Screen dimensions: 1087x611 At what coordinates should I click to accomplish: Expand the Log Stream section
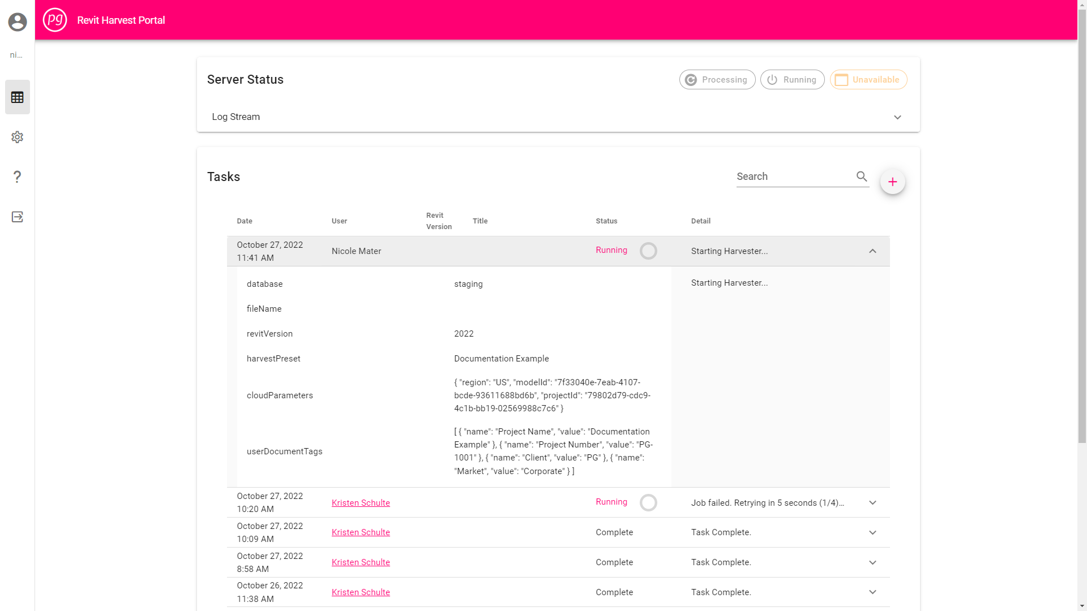click(897, 117)
